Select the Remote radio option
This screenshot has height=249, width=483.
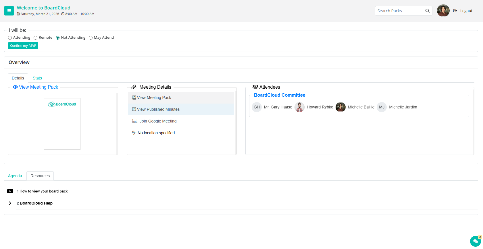(x=36, y=38)
